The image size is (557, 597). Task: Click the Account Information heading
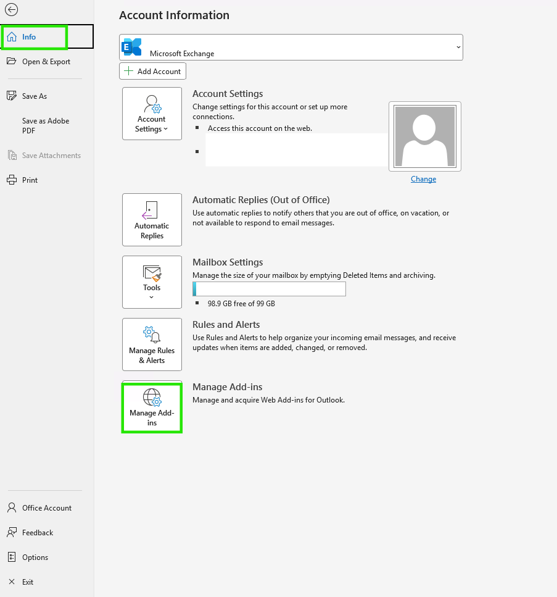pyautogui.click(x=174, y=15)
